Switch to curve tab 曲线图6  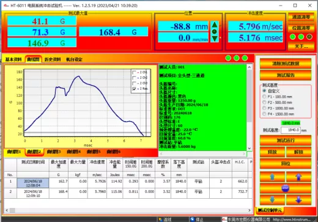pos(114,152)
